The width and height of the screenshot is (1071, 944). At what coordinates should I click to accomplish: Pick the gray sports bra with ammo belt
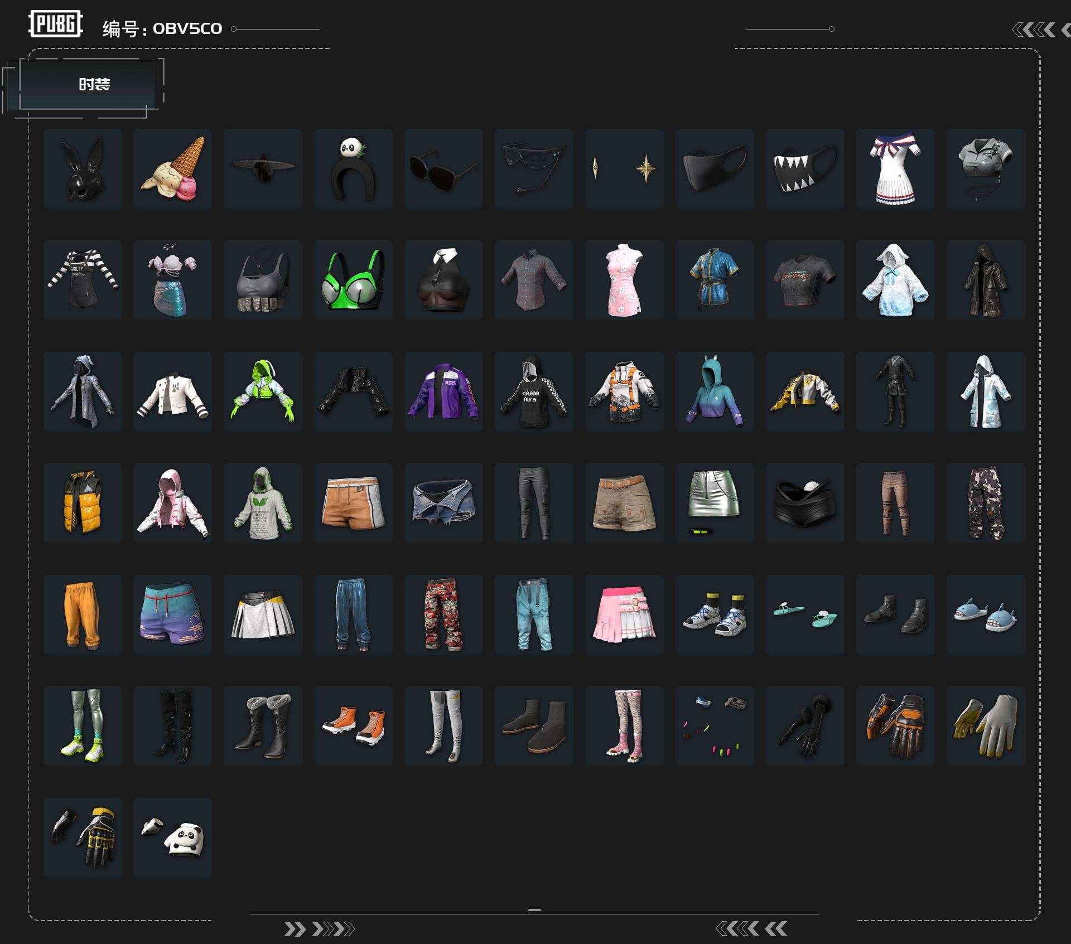pyautogui.click(x=263, y=280)
